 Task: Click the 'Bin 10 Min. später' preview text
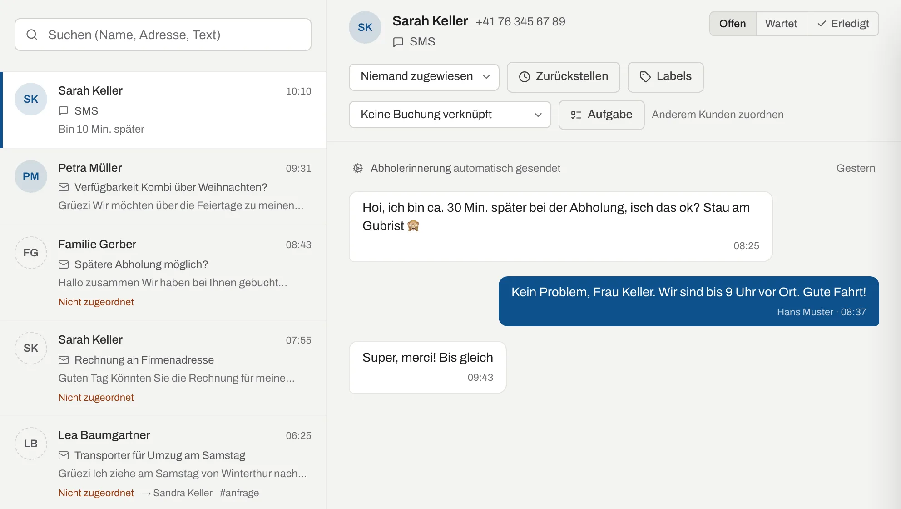click(101, 129)
